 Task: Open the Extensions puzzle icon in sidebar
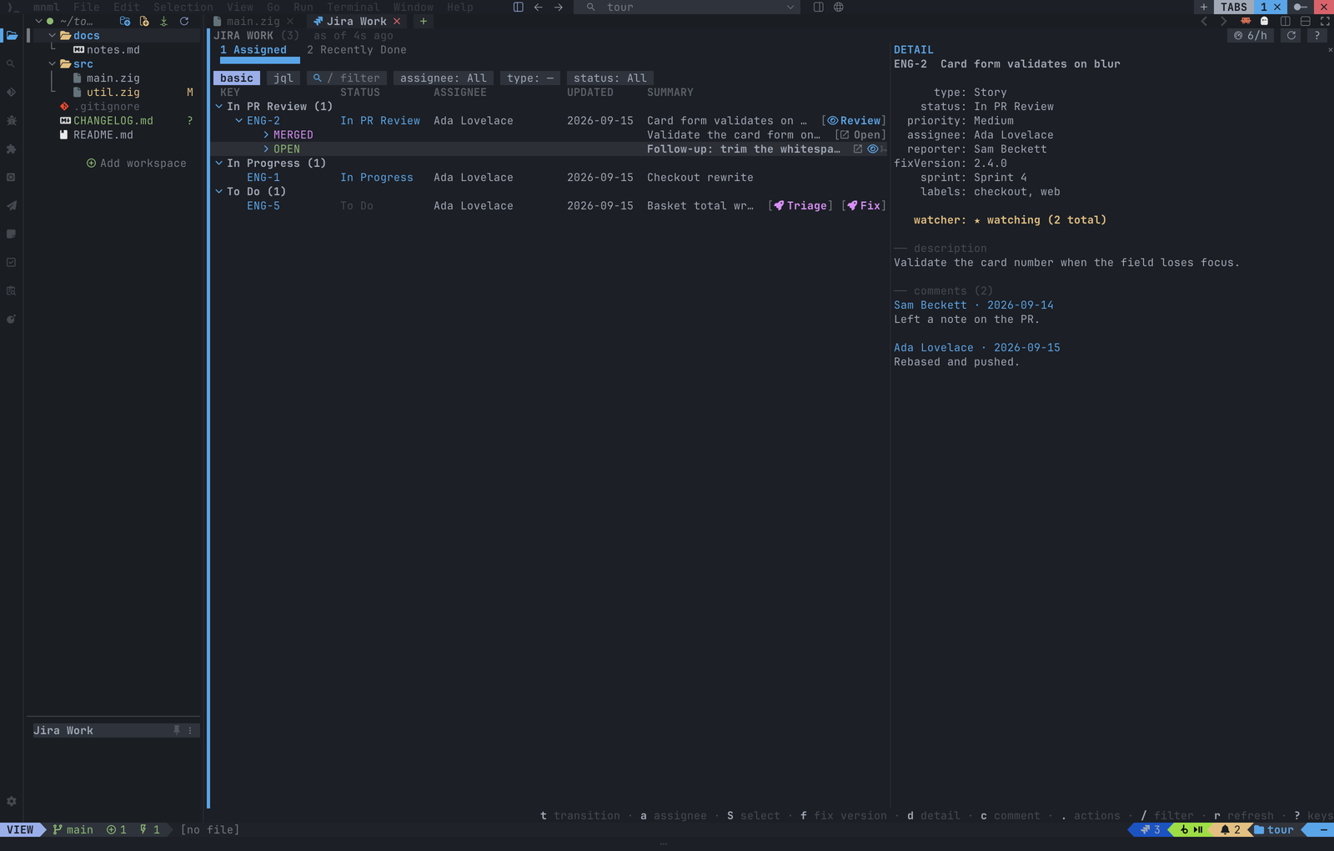coord(11,149)
